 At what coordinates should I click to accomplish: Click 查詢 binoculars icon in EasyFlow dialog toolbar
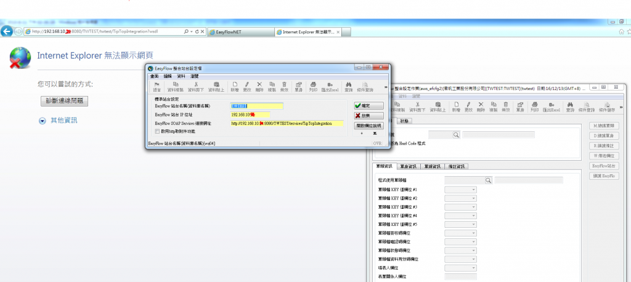(x=349, y=86)
